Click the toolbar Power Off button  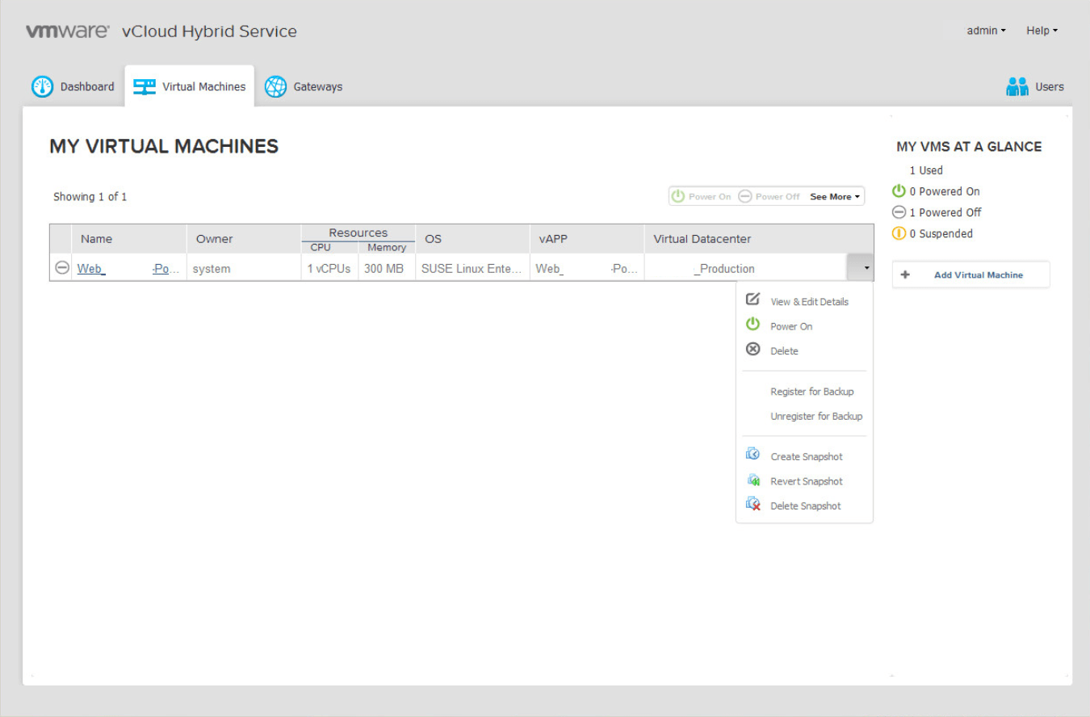[769, 196]
